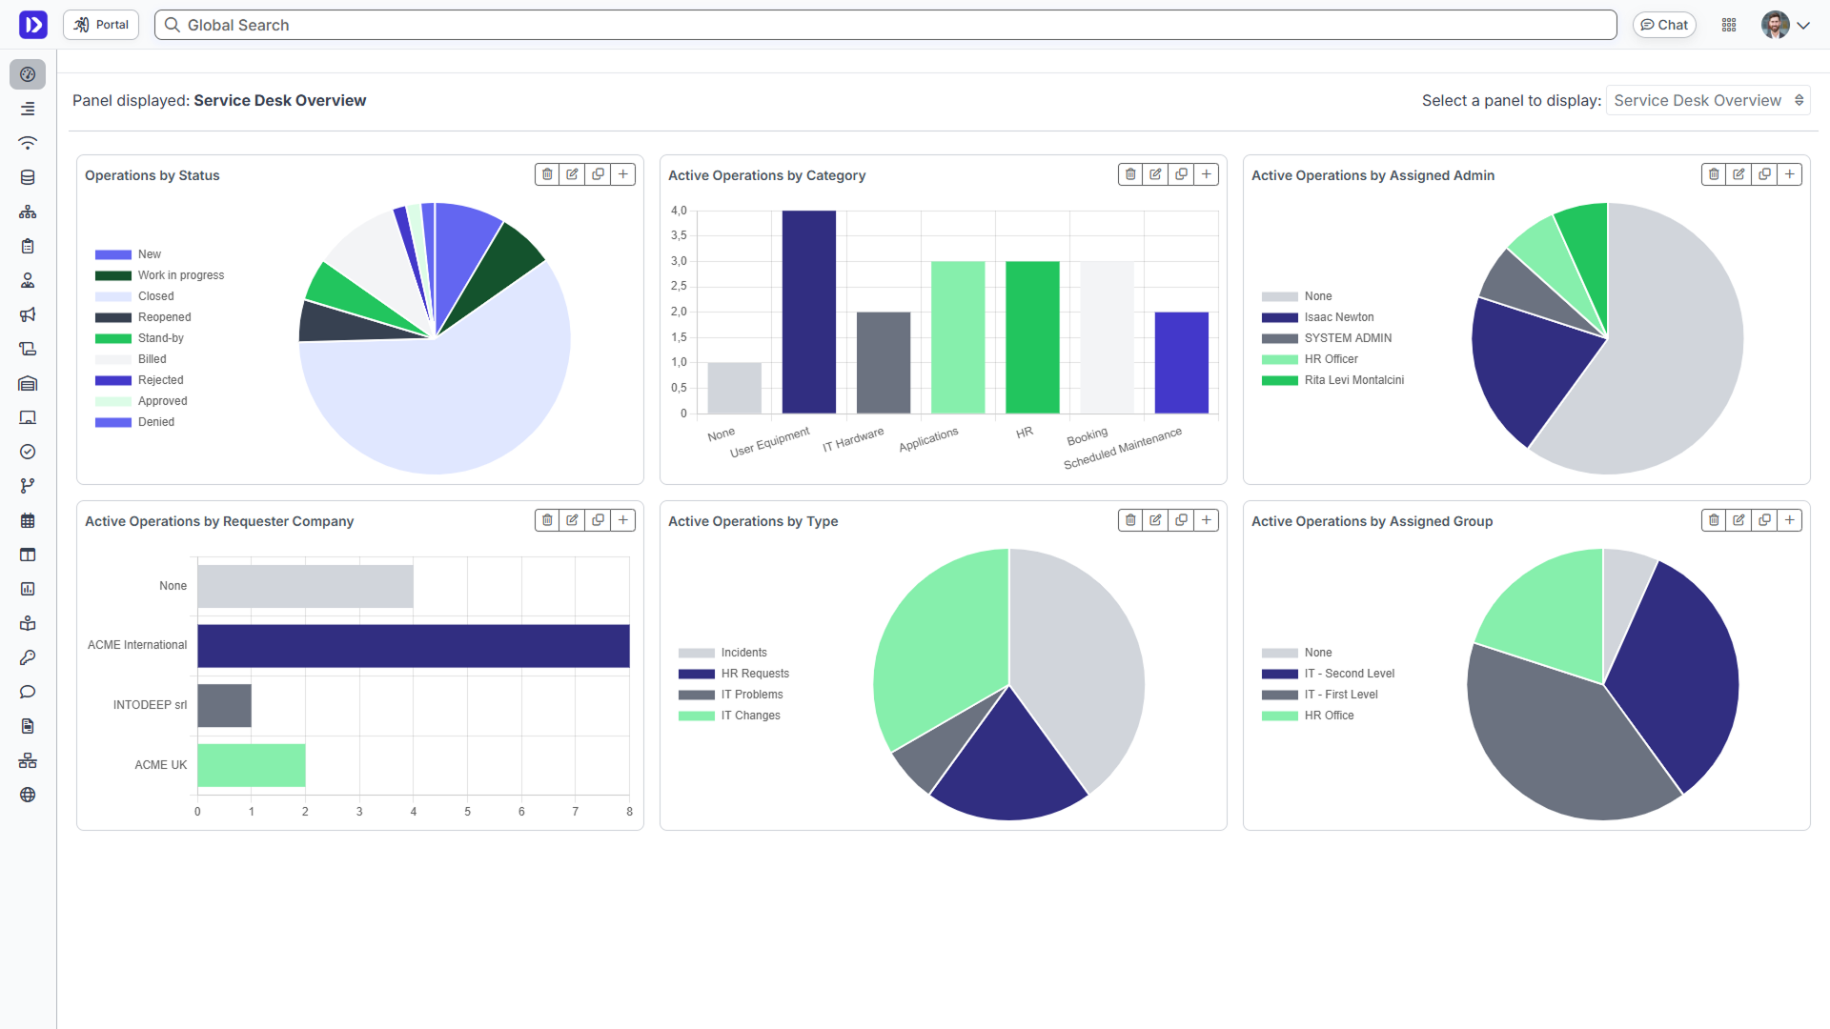The width and height of the screenshot is (1830, 1029).
Task: Open the Chat button
Action: click(1664, 25)
